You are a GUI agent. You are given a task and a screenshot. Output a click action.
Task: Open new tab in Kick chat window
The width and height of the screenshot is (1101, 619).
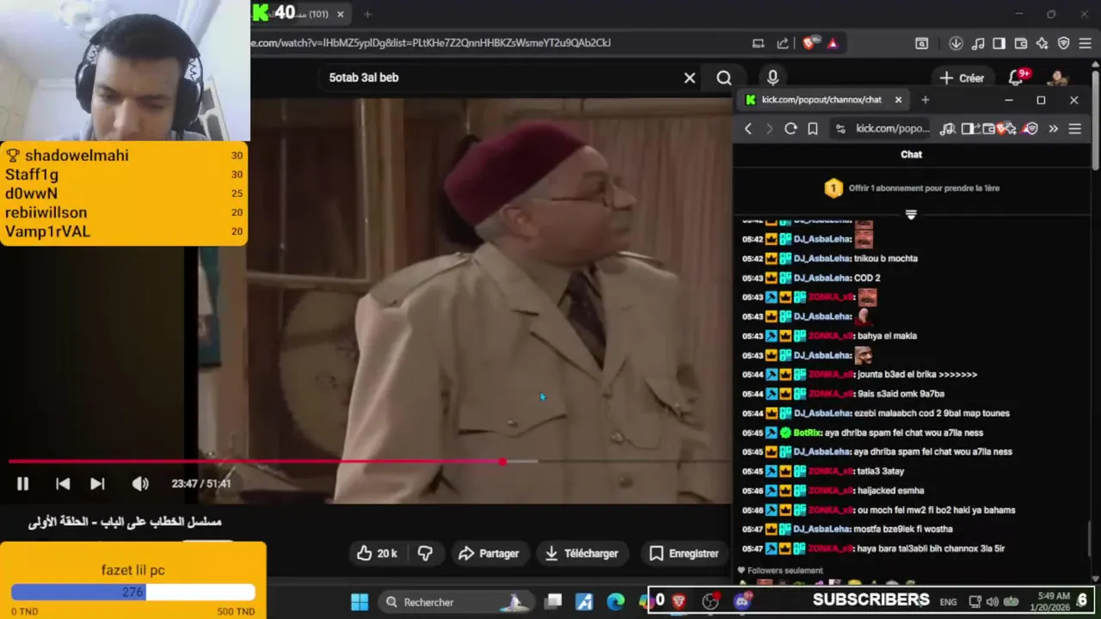point(926,100)
